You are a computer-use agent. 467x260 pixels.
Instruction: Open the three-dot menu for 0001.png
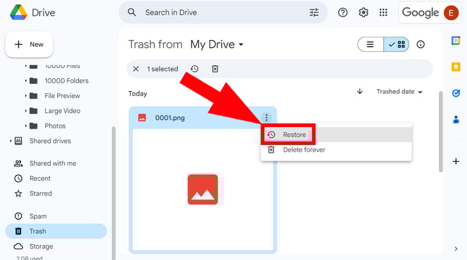pyautogui.click(x=266, y=118)
